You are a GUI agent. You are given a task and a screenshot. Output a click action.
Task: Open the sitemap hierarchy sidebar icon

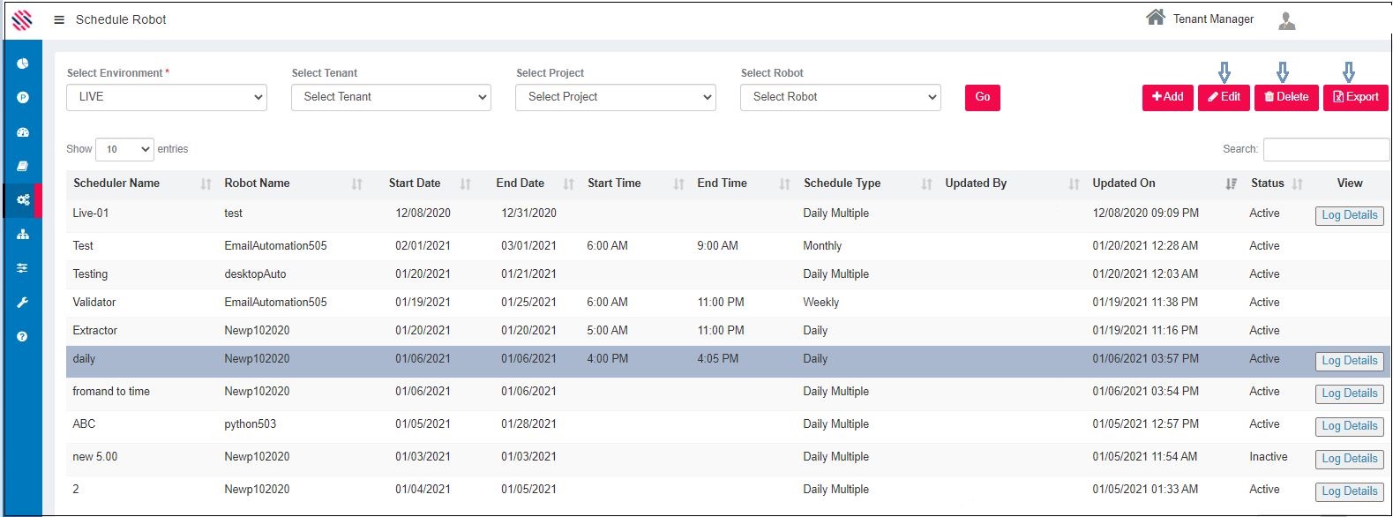[23, 234]
